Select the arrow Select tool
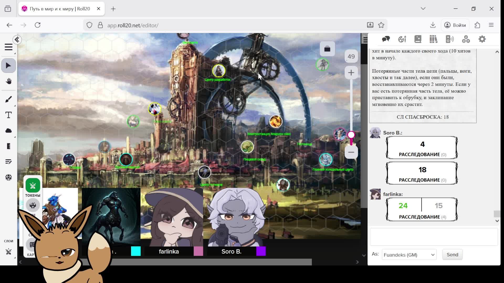This screenshot has width=504, height=283. (x=8, y=66)
